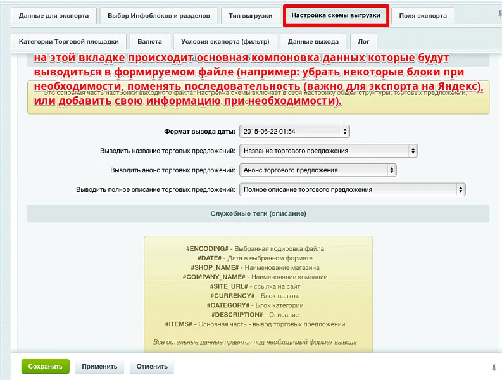The image size is (502, 380).
Task: Click the pin icon in bottom bar
Action: pos(494,368)
